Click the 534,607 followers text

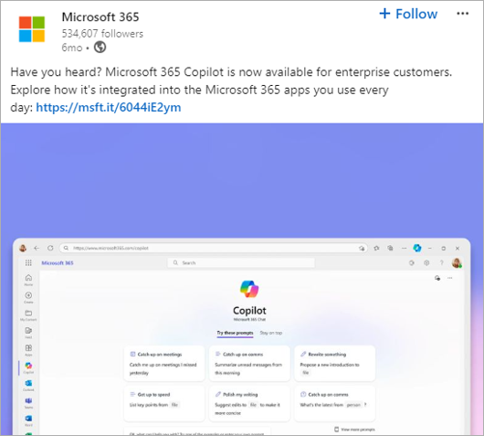click(102, 34)
